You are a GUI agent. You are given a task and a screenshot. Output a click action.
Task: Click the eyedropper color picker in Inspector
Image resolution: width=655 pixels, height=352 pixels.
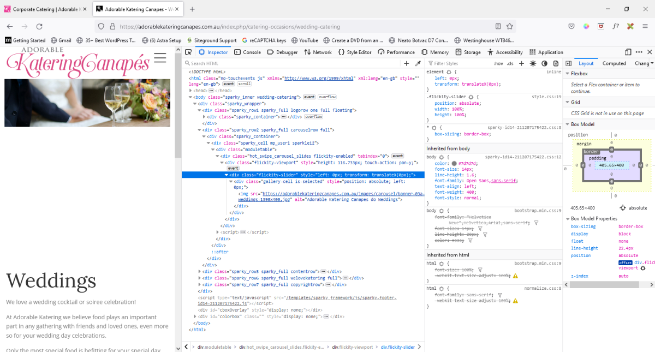[x=418, y=63]
